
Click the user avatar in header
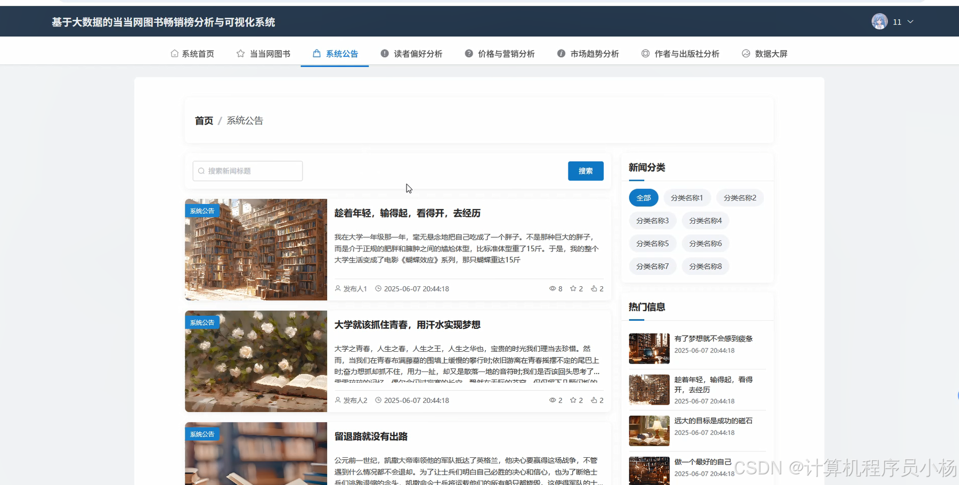click(880, 21)
